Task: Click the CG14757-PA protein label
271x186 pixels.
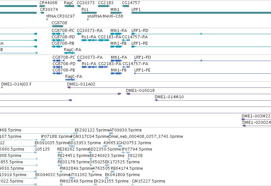Action: [135, 64]
